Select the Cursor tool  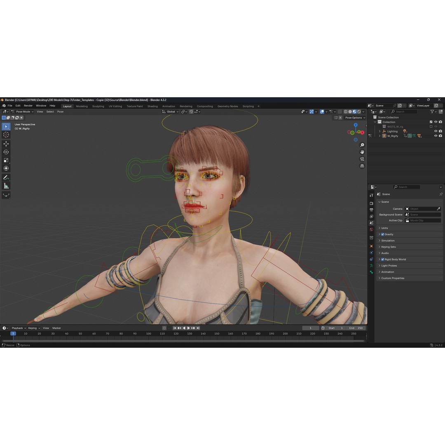click(6, 135)
